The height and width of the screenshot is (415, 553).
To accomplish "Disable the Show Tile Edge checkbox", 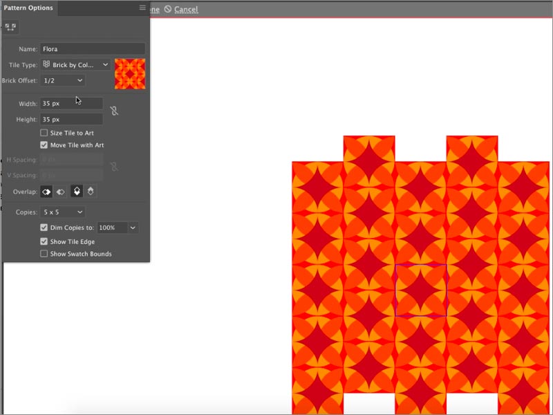I will (x=44, y=241).
